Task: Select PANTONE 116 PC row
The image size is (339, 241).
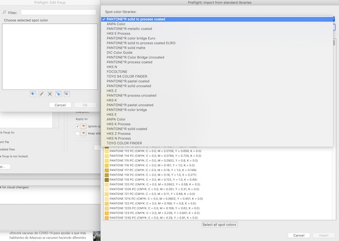Action: coord(218,165)
